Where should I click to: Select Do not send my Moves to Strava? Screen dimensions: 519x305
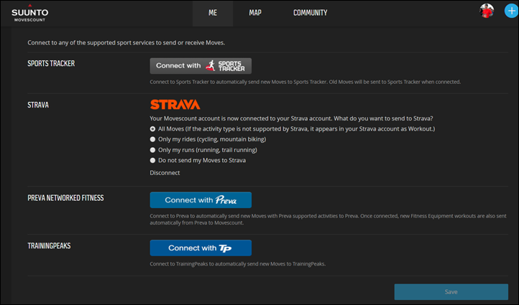click(152, 160)
